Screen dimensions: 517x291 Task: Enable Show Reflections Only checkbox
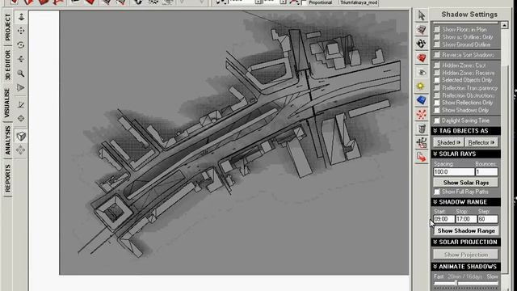pos(437,103)
